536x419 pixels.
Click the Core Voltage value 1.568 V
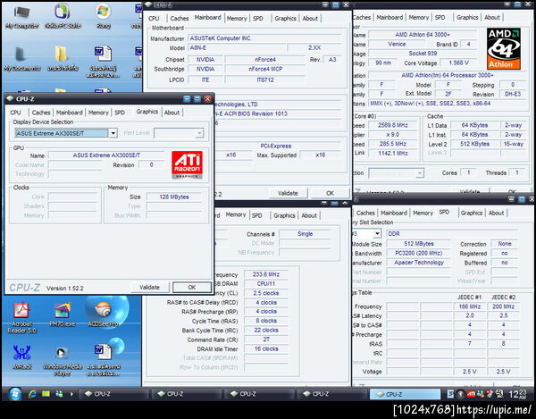click(x=459, y=63)
